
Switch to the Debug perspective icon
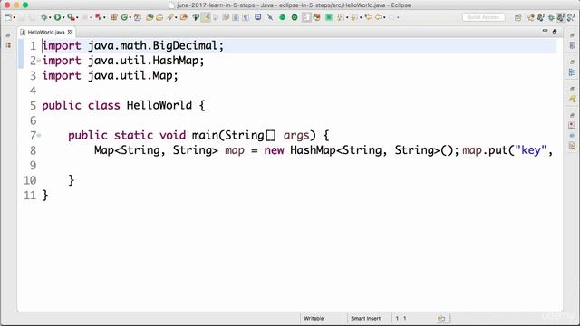[x=551, y=18]
